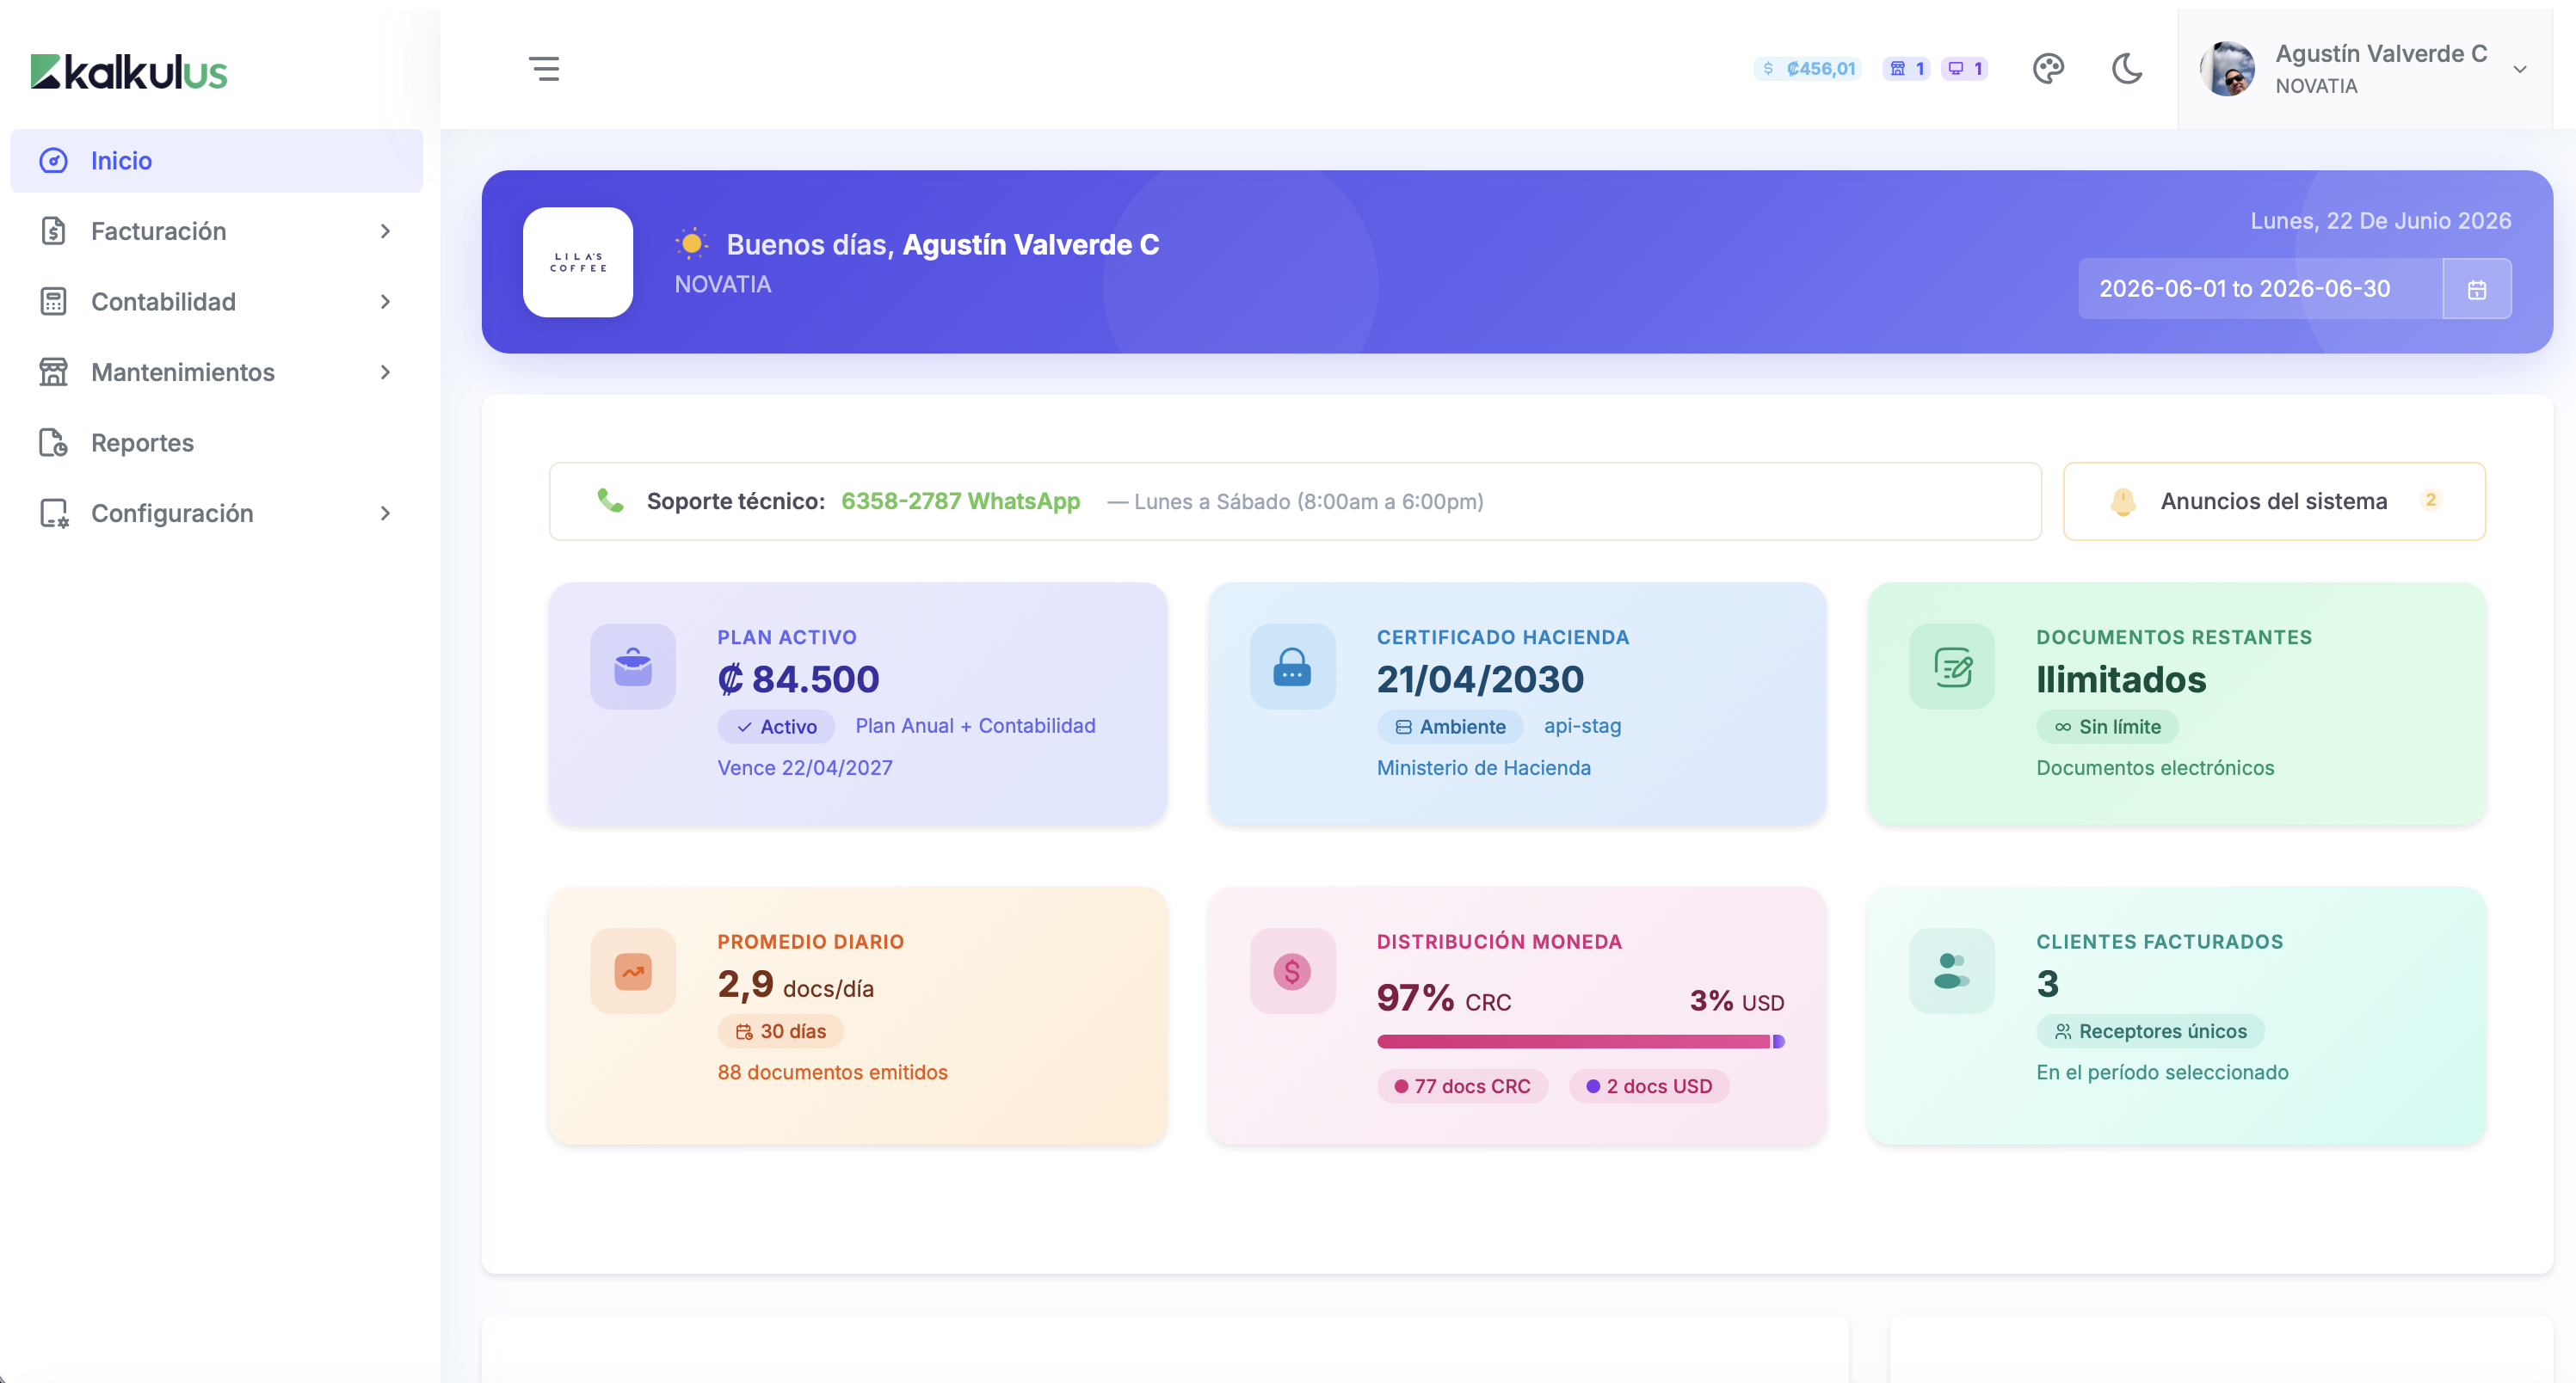Viewport: 2576px width, 1383px height.
Task: Click the 21/04/2030 certificate date
Action: pos(1480,679)
